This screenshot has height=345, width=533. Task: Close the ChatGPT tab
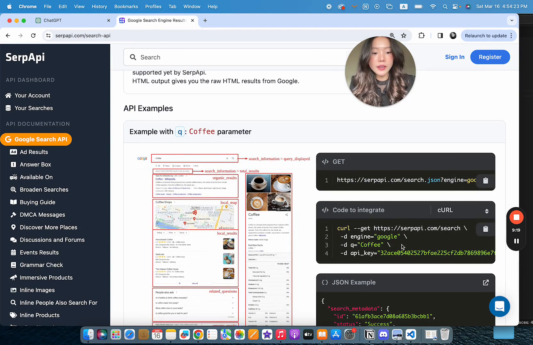109,20
